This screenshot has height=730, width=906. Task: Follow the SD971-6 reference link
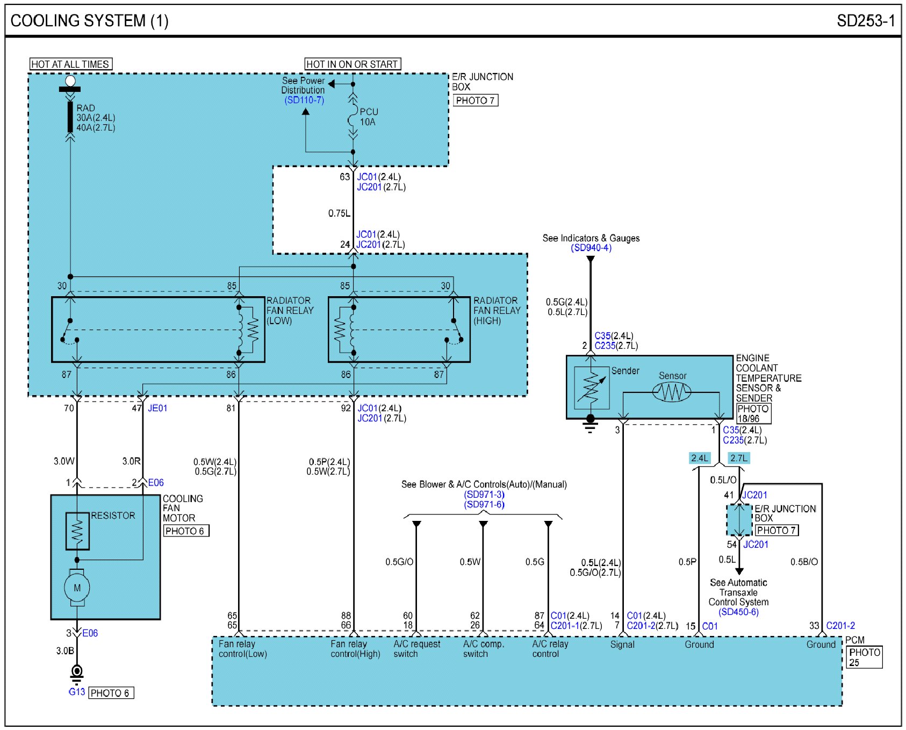[484, 504]
